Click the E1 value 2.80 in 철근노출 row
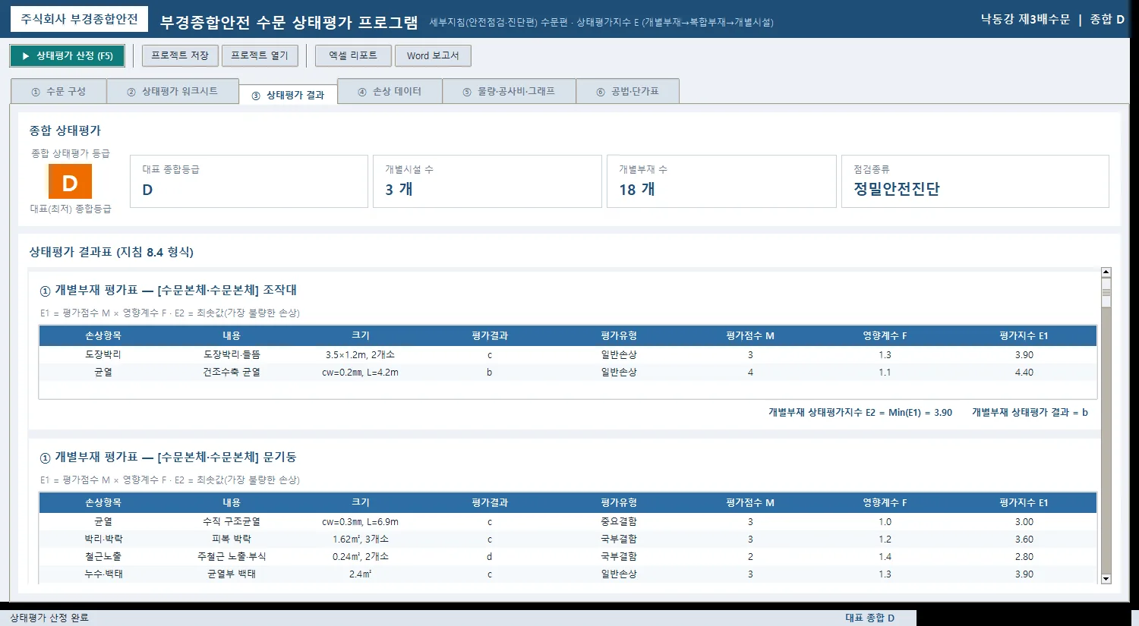 [1024, 556]
